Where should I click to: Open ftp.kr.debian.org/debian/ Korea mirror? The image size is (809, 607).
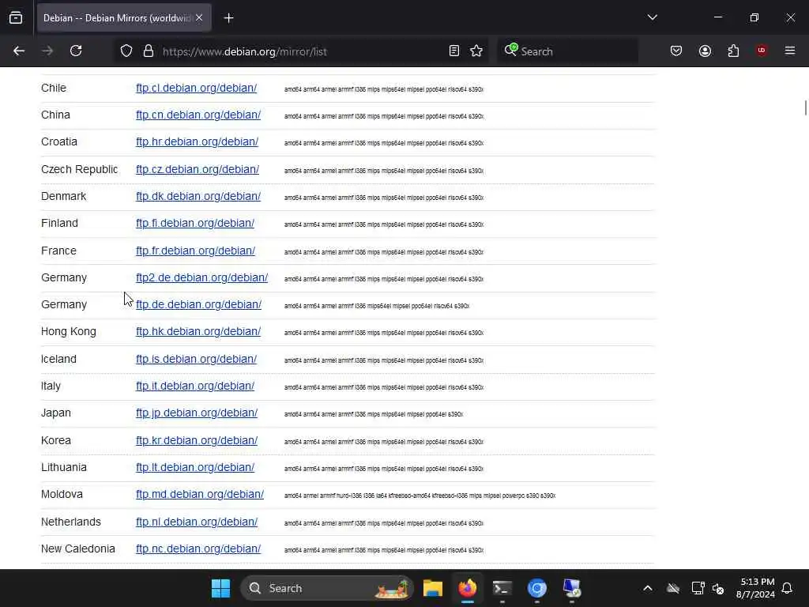click(197, 441)
